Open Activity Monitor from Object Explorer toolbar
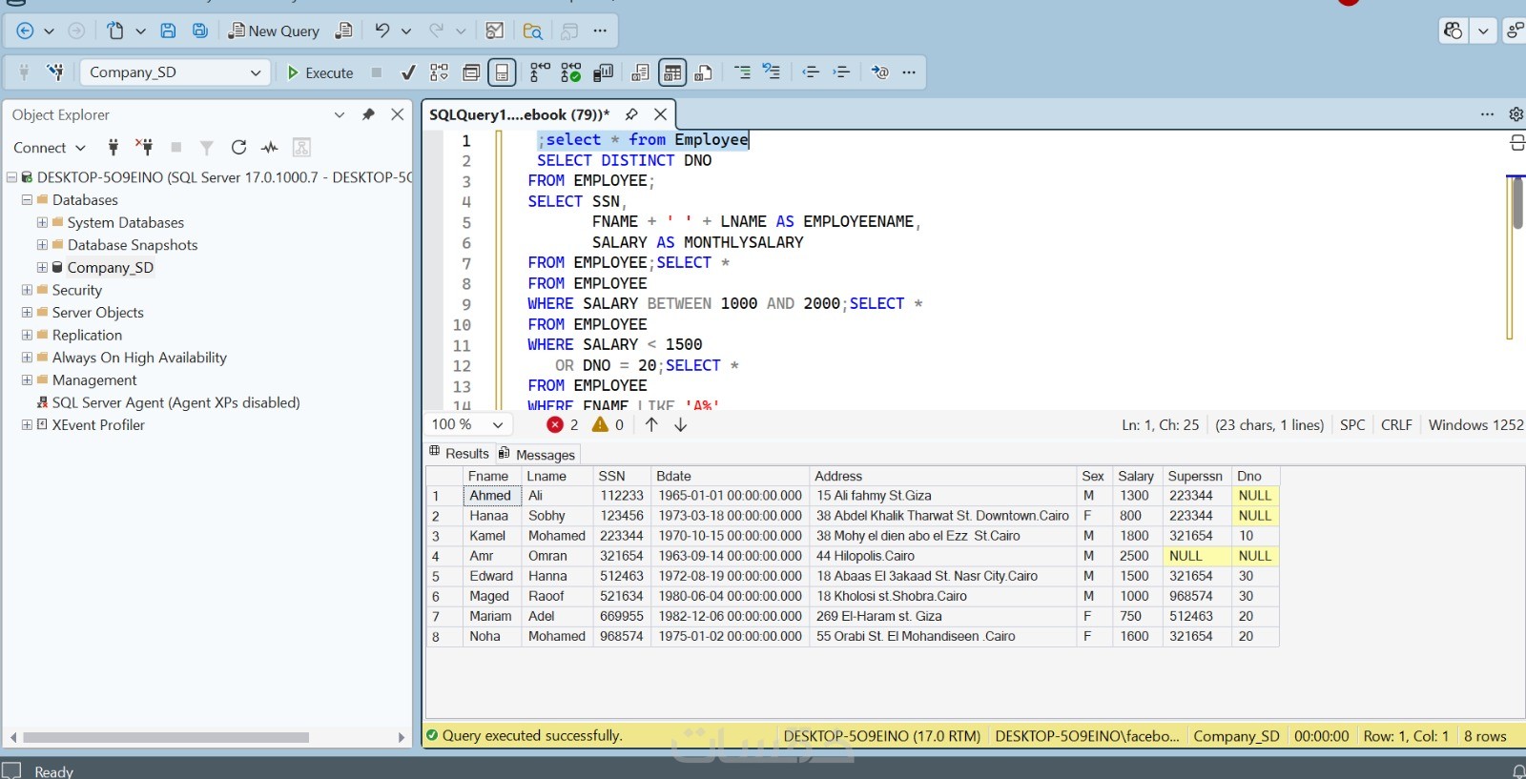This screenshot has width=1526, height=779. pos(270,147)
